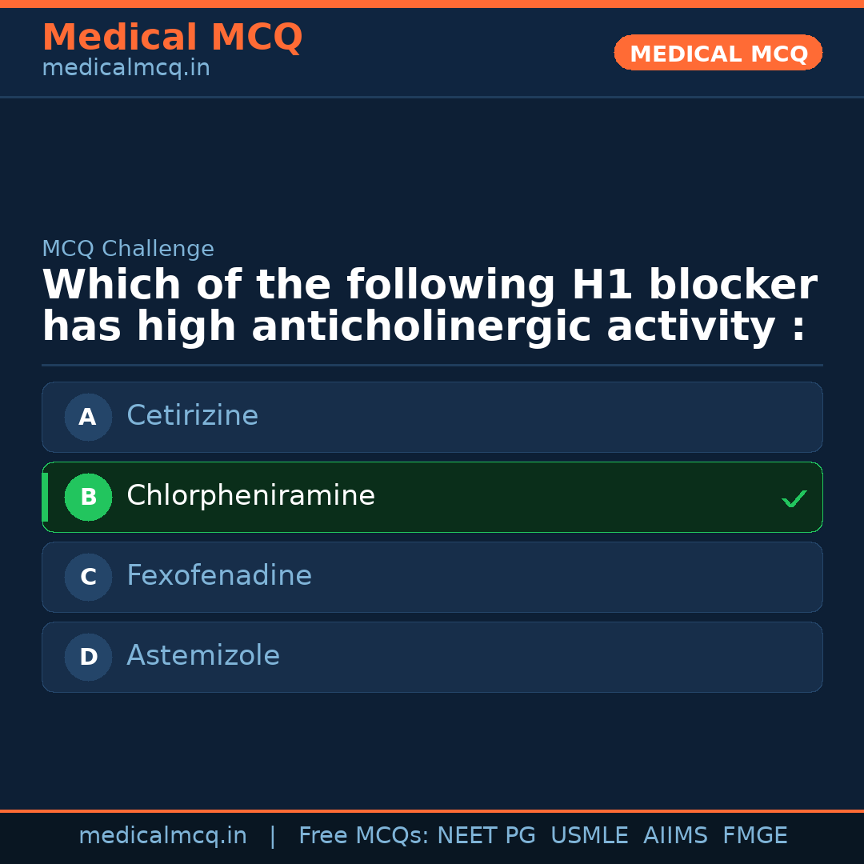Image resolution: width=864 pixels, height=864 pixels.
Task: Click the green accent bar on option B
Action: click(45, 497)
